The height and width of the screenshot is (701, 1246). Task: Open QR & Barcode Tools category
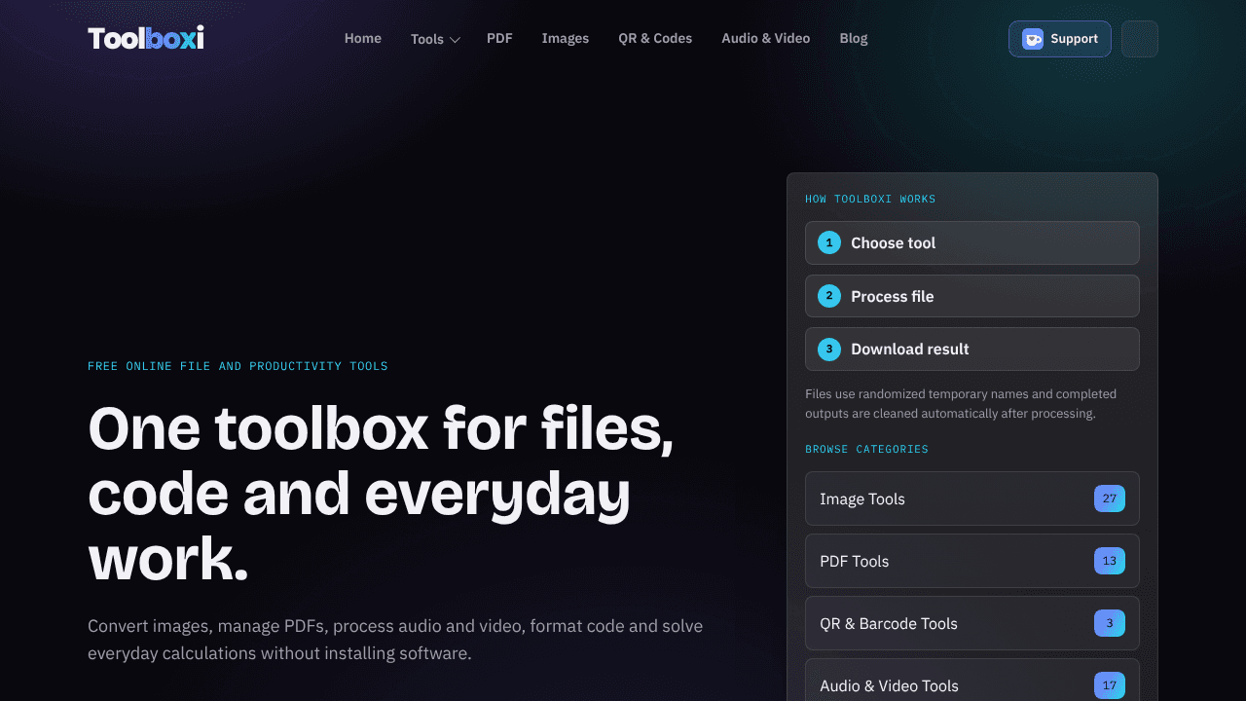tap(972, 623)
